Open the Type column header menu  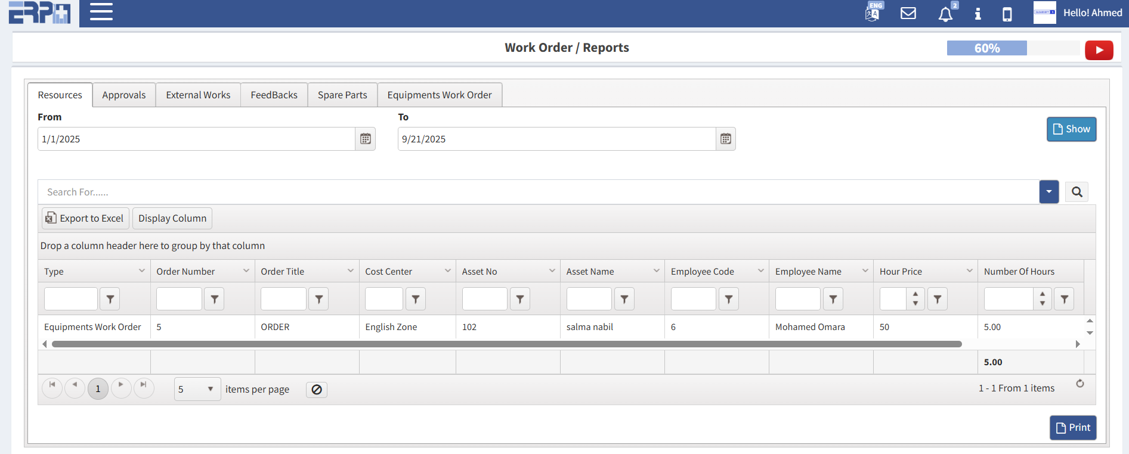point(142,271)
